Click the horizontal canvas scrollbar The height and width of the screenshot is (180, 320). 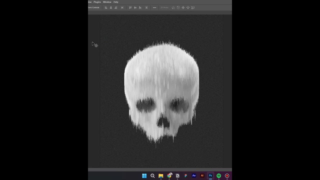160,169
